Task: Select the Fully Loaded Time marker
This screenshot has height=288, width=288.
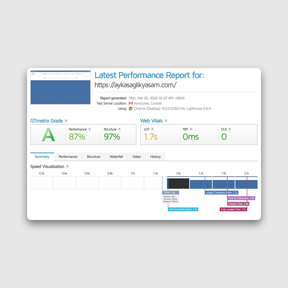Action: tap(233, 209)
